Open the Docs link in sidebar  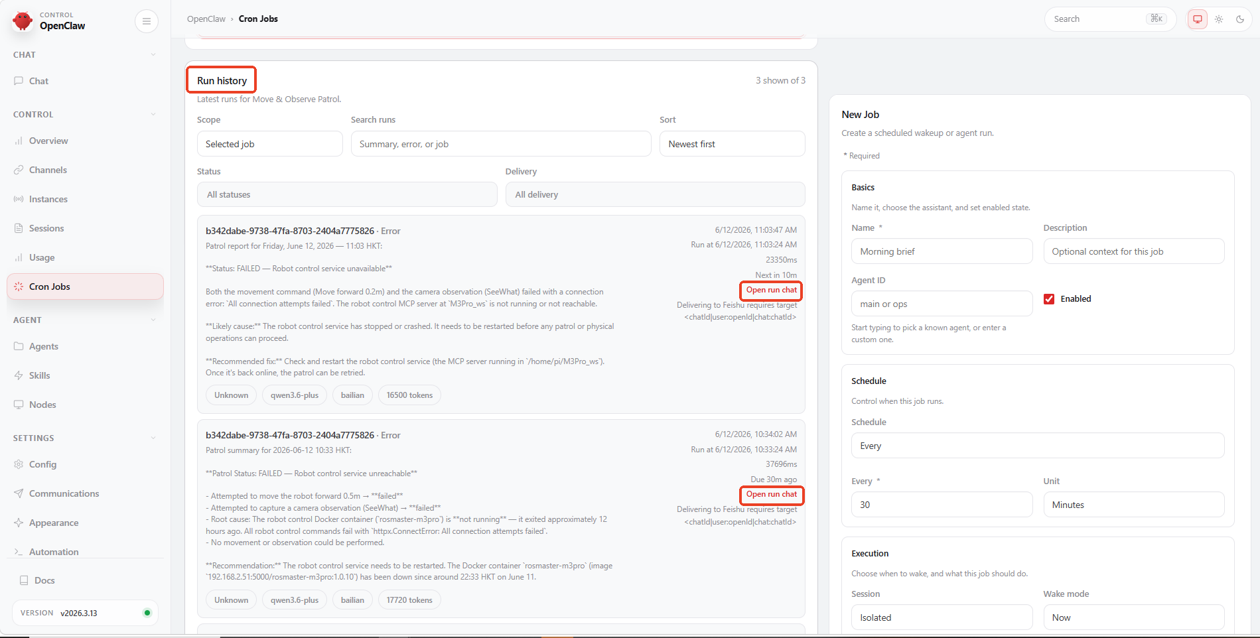point(85,580)
